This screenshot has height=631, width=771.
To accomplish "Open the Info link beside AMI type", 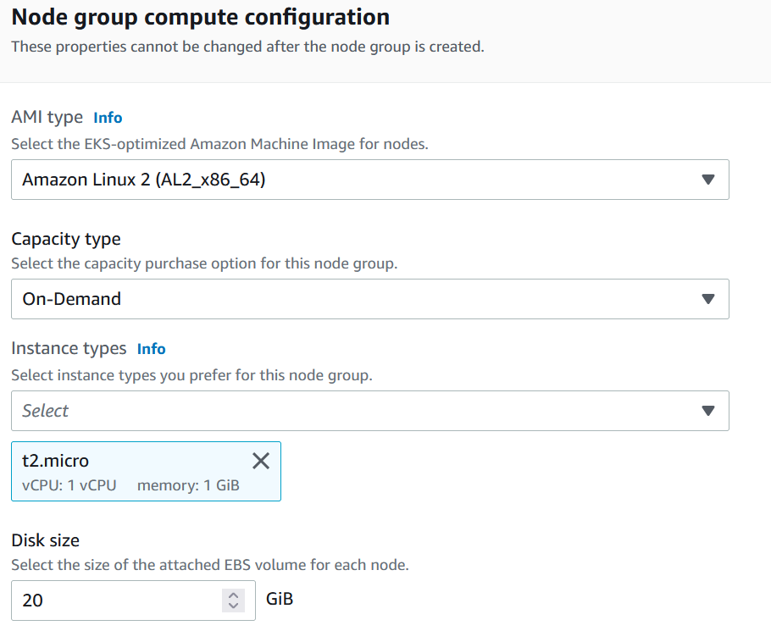I will pyautogui.click(x=108, y=118).
